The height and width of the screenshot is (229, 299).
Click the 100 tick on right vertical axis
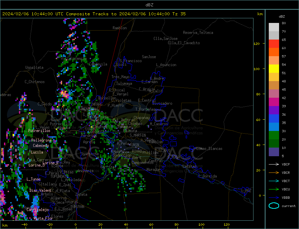click(x=257, y=69)
